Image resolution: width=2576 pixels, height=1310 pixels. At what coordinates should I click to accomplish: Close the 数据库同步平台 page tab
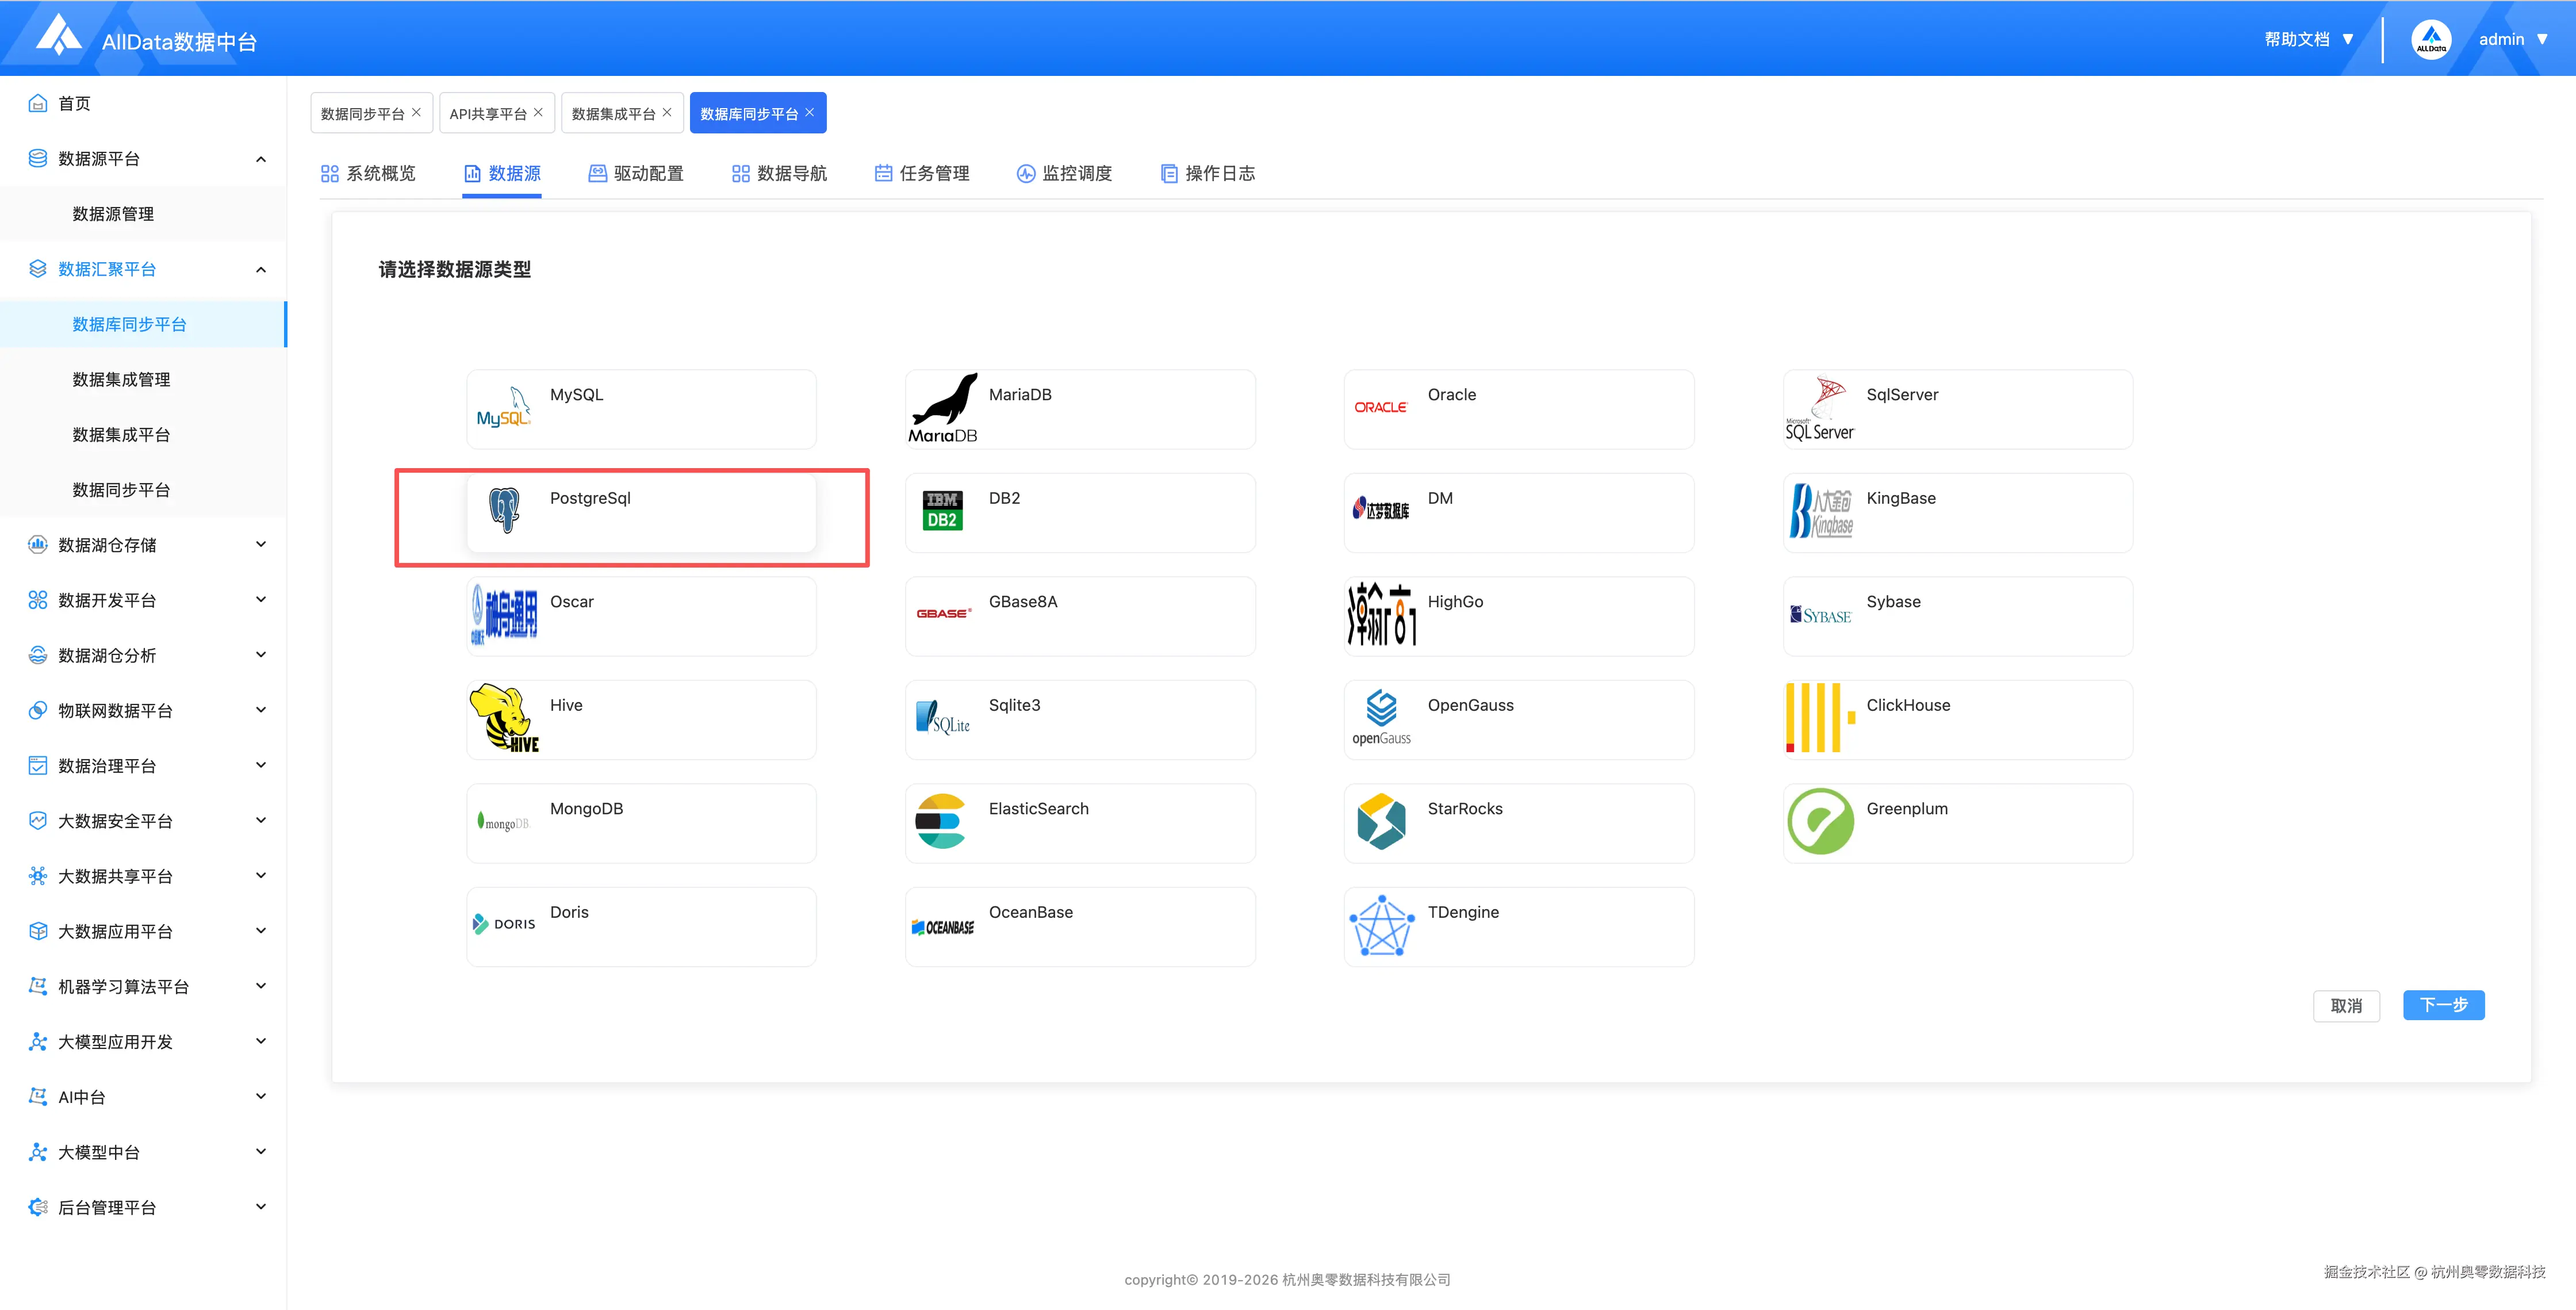coord(810,112)
